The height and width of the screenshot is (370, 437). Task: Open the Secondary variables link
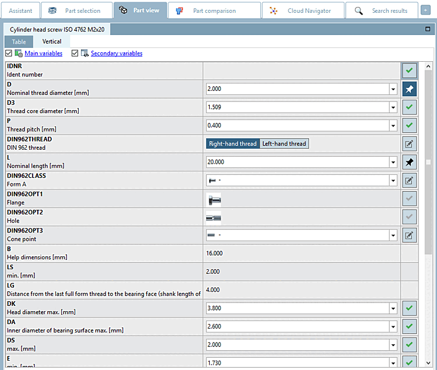pos(117,53)
